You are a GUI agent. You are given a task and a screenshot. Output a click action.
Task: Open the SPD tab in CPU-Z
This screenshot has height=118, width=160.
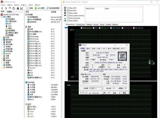click(104, 48)
